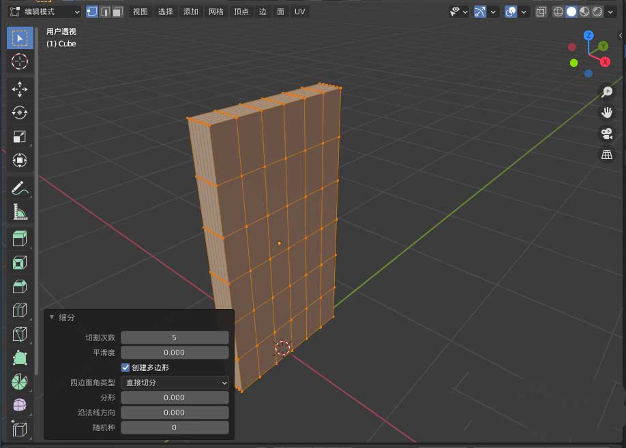Switch to face select mode
626x448 pixels.
tap(118, 12)
